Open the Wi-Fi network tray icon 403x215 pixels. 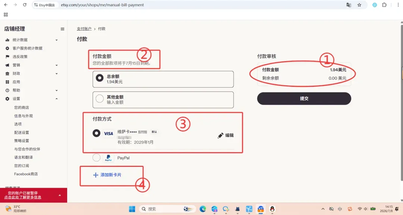(x=360, y=209)
